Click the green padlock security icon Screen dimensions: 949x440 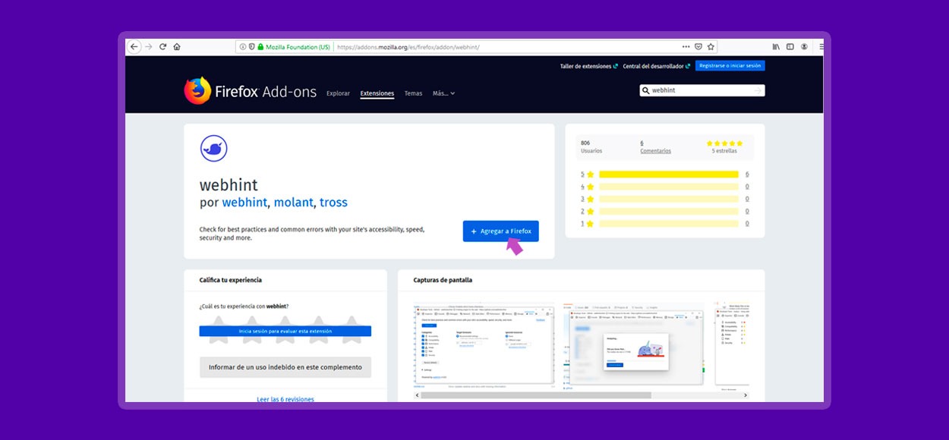(x=260, y=47)
